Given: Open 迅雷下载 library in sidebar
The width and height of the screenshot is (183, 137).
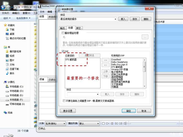Looking at the screenshot, I should [12, 69].
